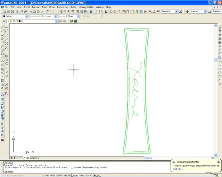The image size is (222, 177).
Task: Select the Circle draw tool
Action: click(2, 50)
